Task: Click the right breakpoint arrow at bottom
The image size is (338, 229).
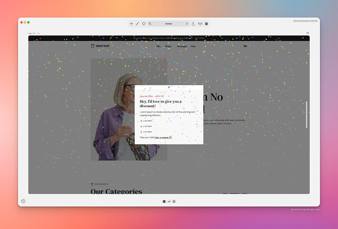Action: [174, 201]
